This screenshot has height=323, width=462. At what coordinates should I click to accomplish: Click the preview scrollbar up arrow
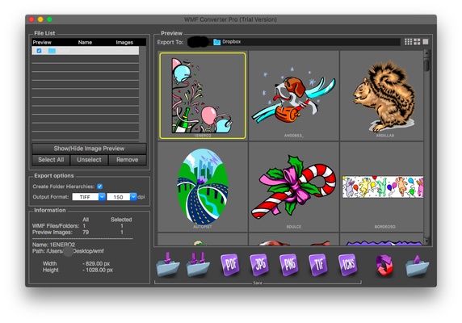click(426, 53)
